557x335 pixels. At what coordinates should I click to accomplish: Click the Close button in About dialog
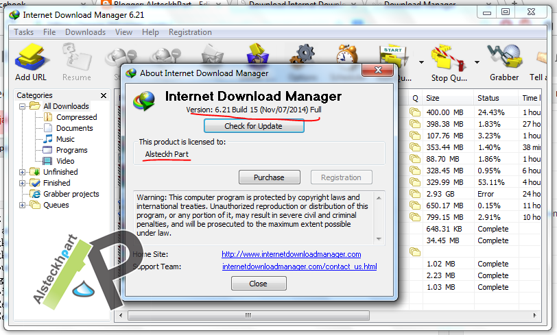pyautogui.click(x=258, y=284)
